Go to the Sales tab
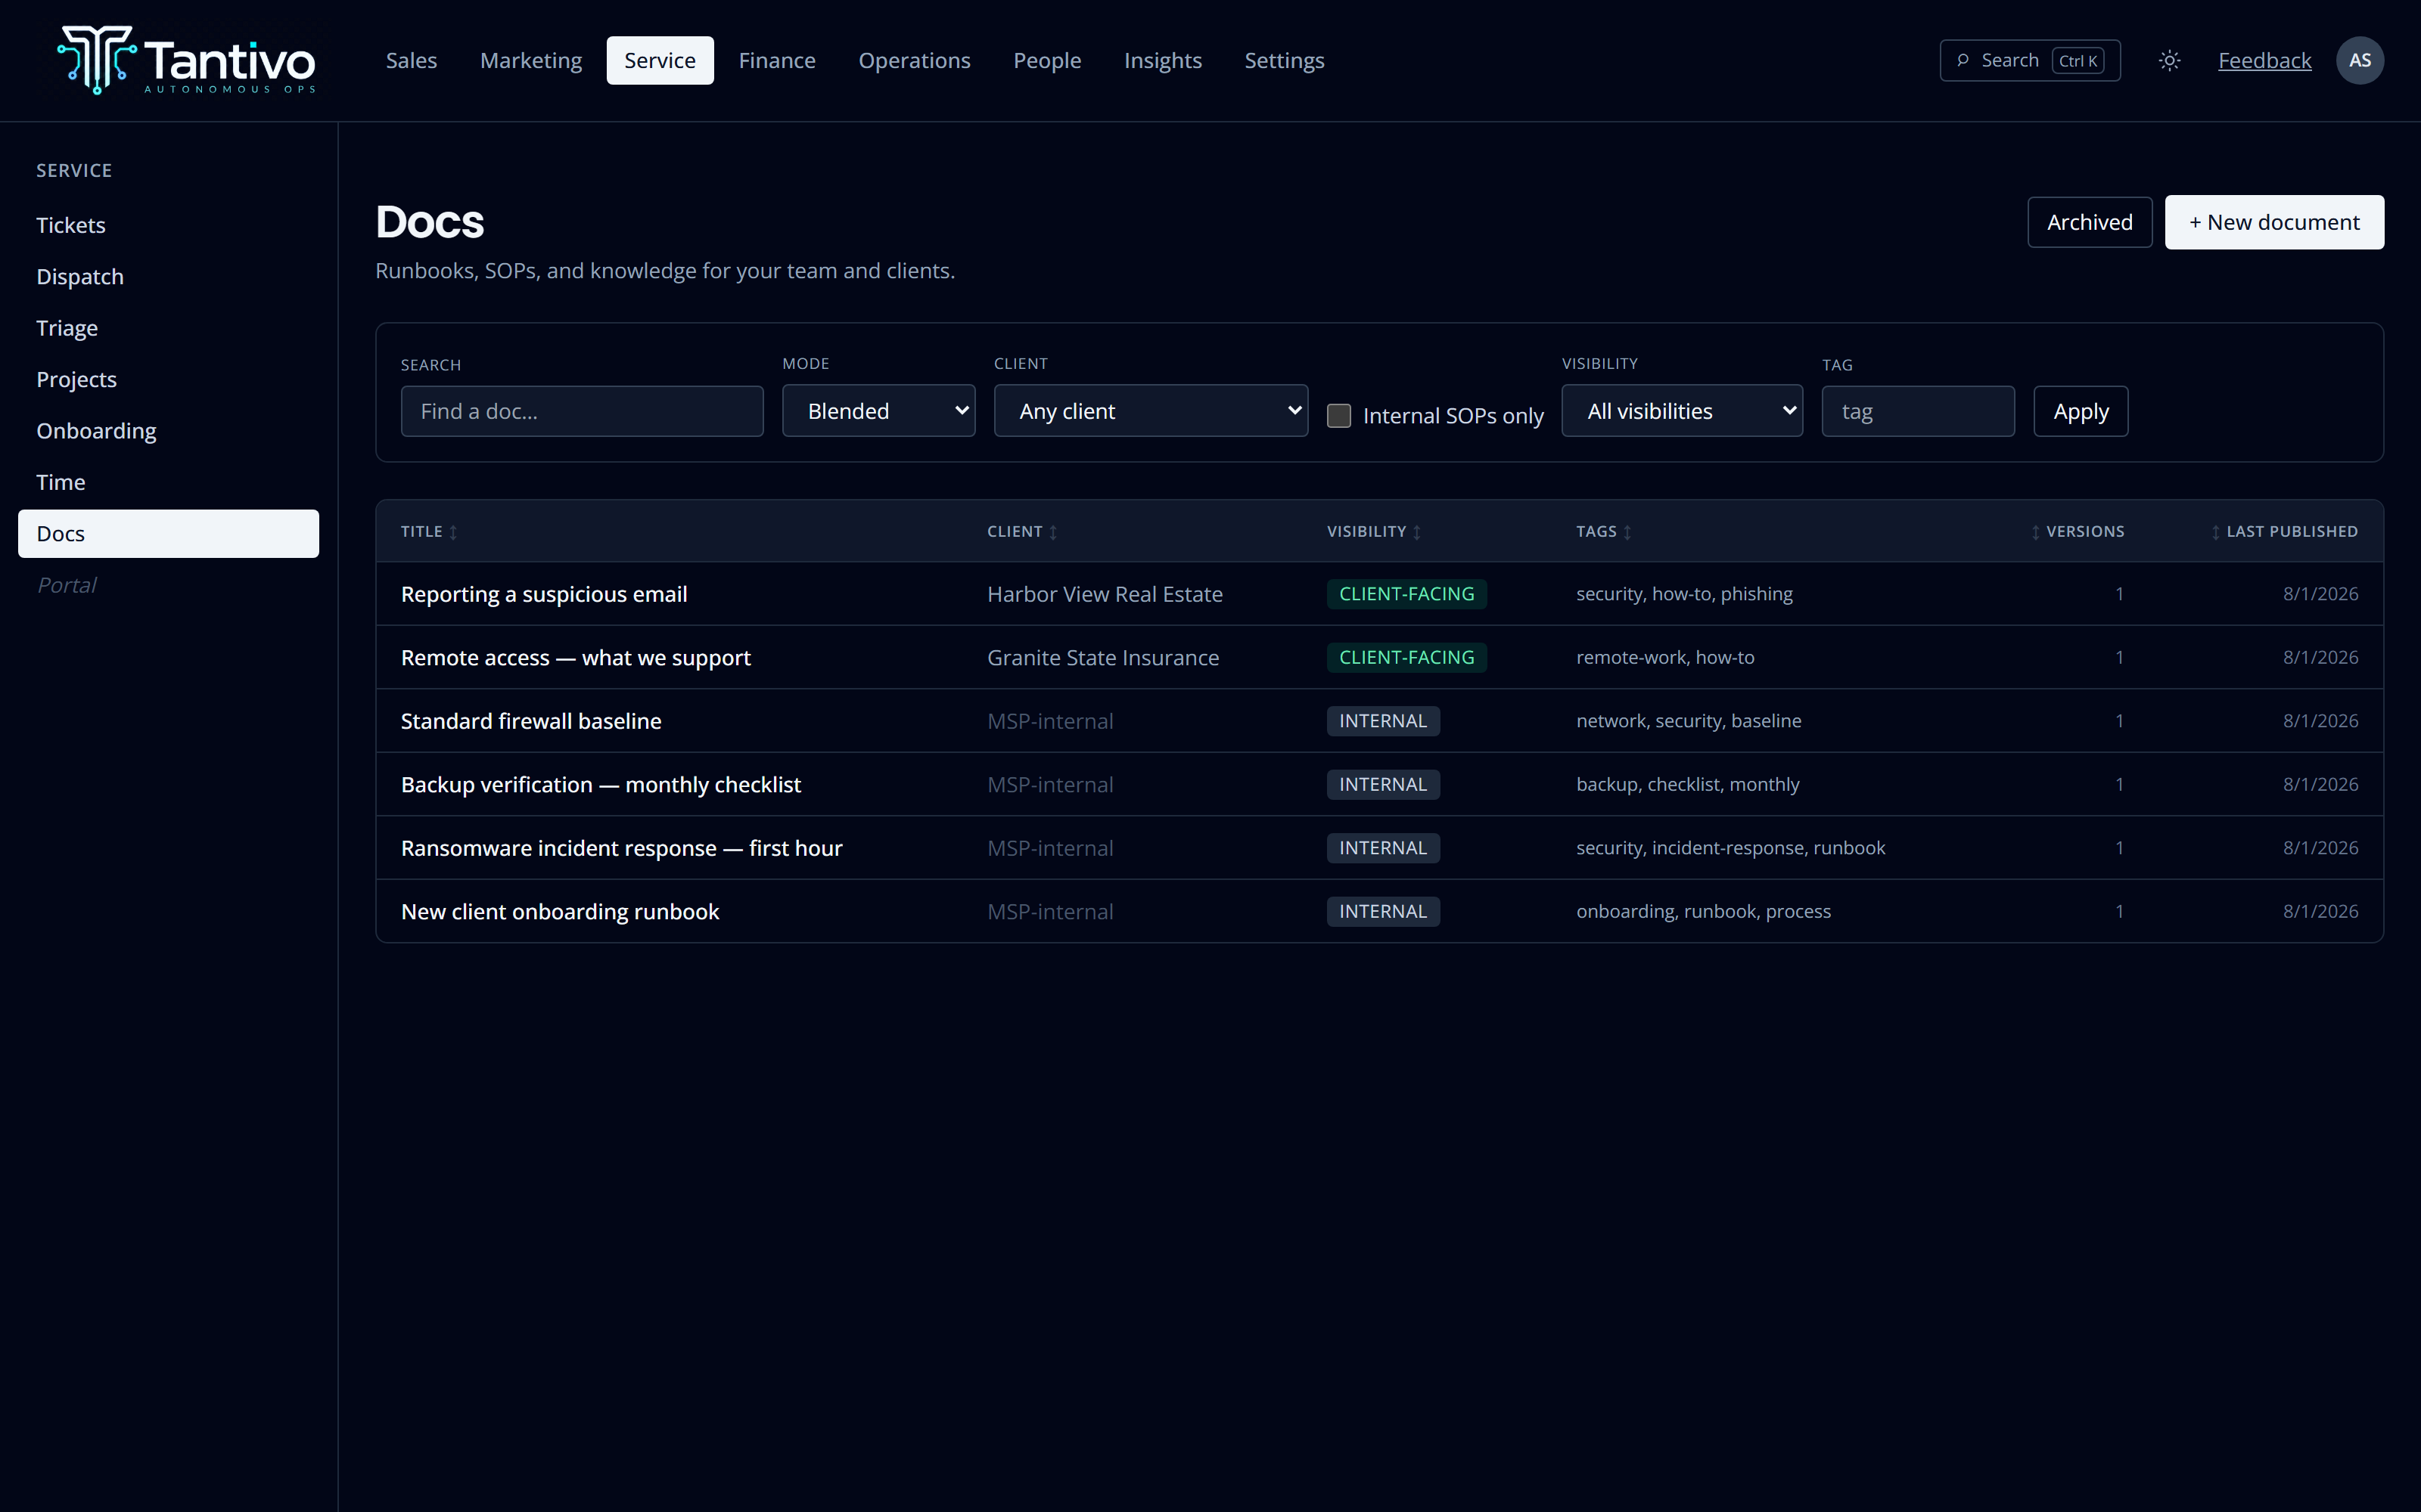The image size is (2421, 1512). point(411,60)
